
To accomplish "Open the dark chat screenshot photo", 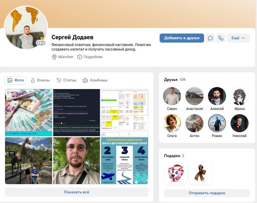I will (x=77, y=112).
